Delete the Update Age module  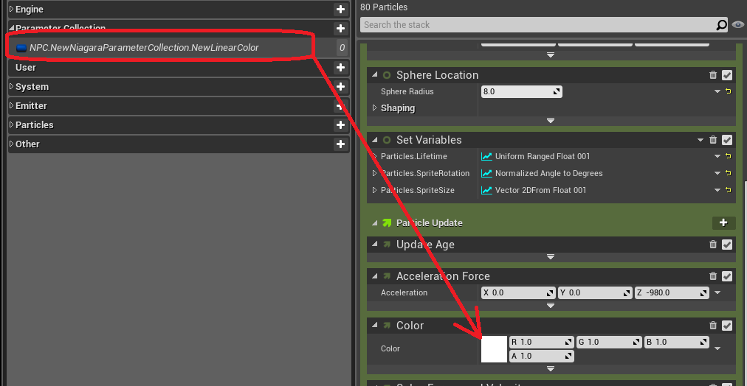click(x=713, y=245)
